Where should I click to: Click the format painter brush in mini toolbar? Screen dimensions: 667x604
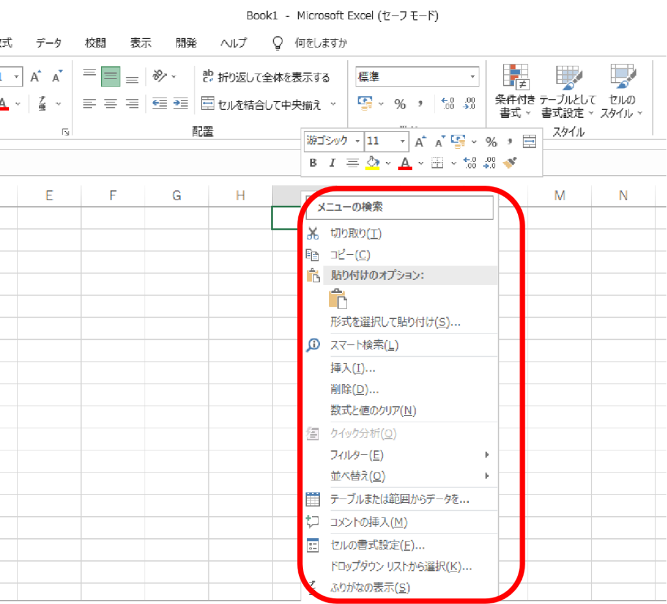[x=510, y=163]
